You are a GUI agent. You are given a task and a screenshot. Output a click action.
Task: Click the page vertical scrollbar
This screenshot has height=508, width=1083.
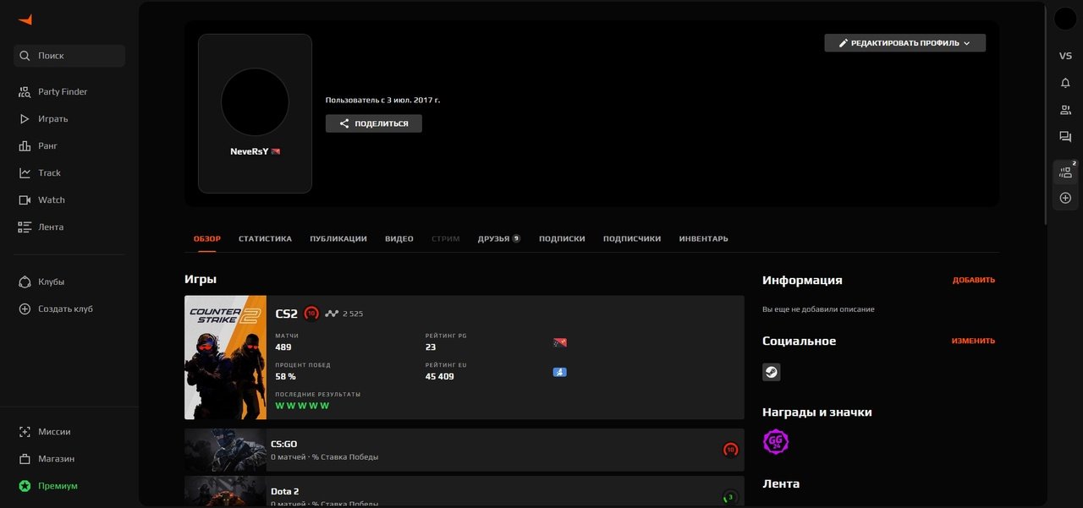[1047, 114]
